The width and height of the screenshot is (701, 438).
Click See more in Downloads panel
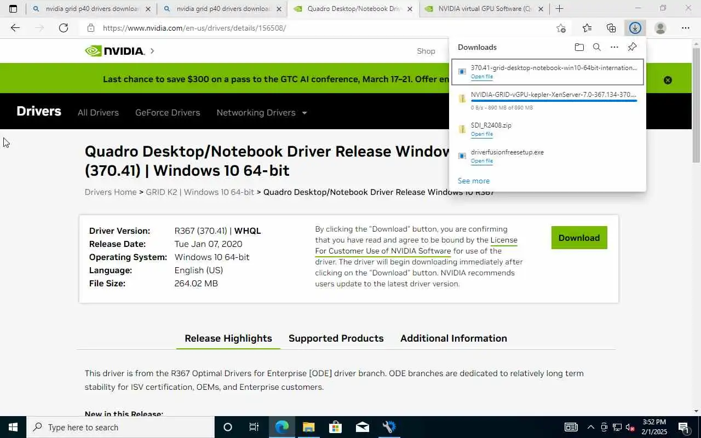tap(474, 181)
